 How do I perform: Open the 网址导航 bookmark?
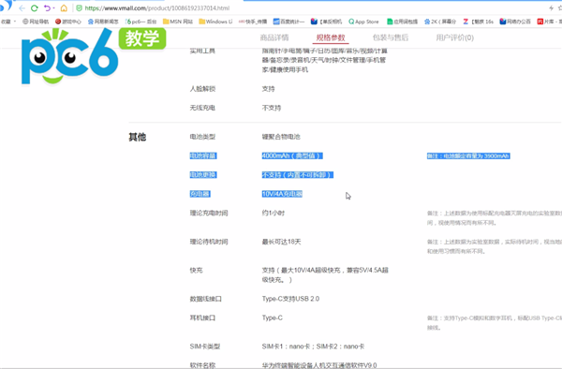click(36, 22)
